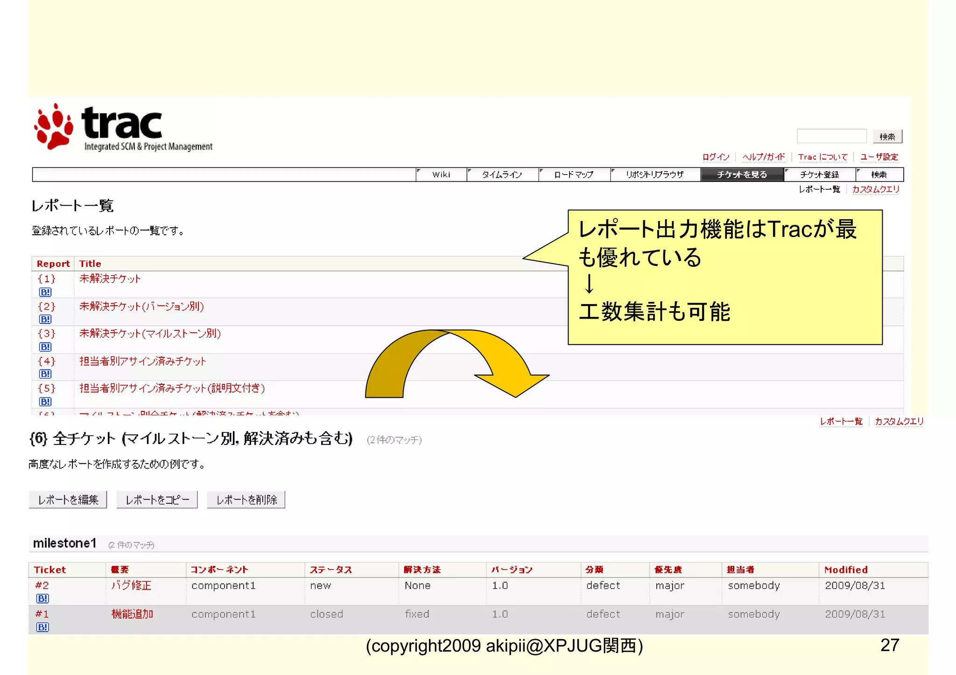The width and height of the screenshot is (956, 675).
Task: Open 未解決チケット(マイルストーン別) report
Action: click(150, 334)
